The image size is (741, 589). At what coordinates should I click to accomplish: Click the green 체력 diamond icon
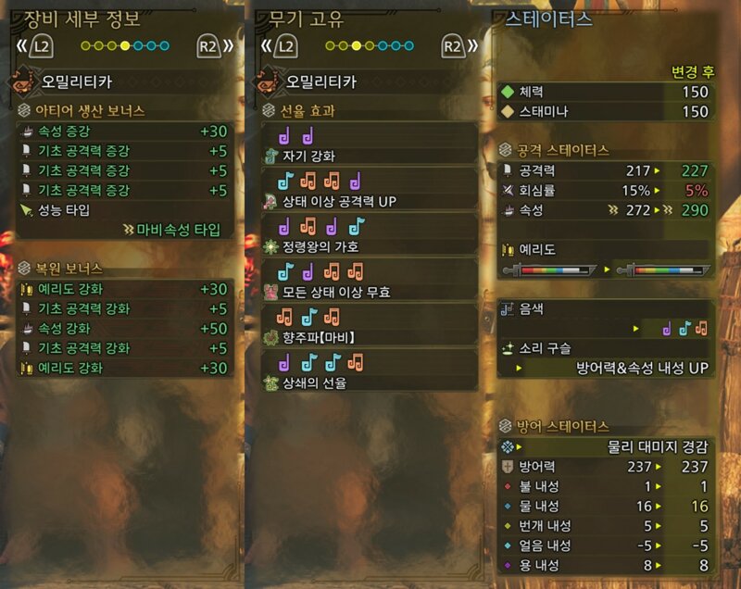tap(508, 92)
